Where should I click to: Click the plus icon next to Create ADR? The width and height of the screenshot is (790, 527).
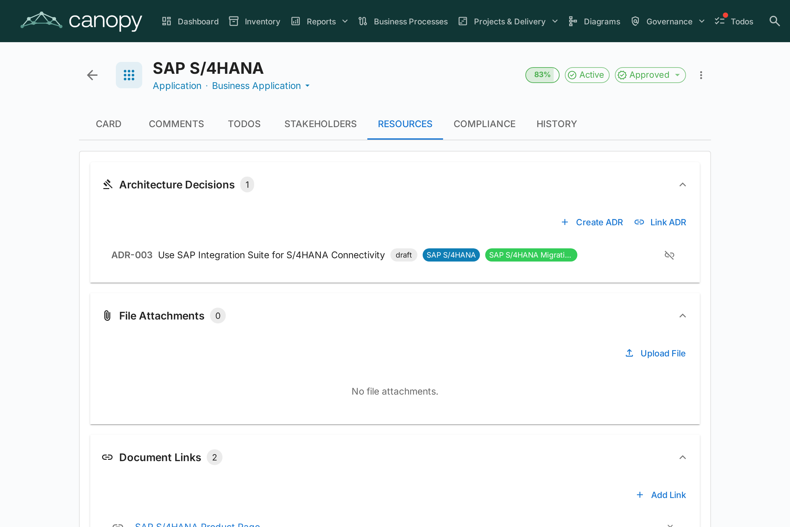pos(565,222)
